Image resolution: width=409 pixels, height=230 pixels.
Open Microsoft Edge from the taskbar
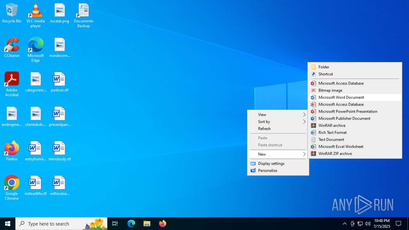(x=131, y=224)
